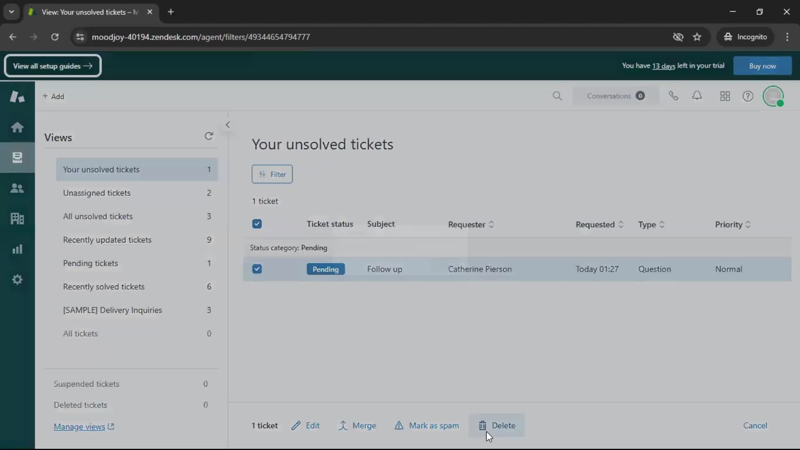Screen dimensions: 800x450
Task: Sort by Priority column
Action: [732, 225]
